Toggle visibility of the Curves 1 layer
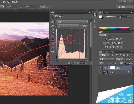 100,68
